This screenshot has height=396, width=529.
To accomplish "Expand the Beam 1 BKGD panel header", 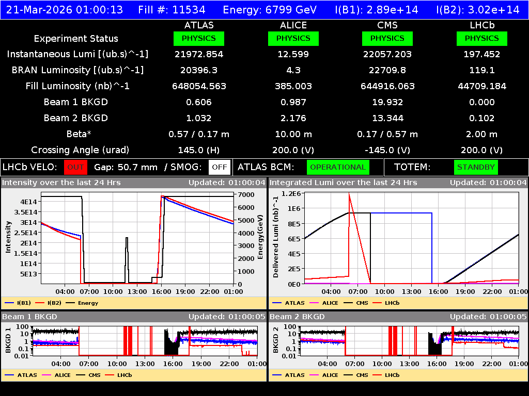I will pyautogui.click(x=31, y=317).
